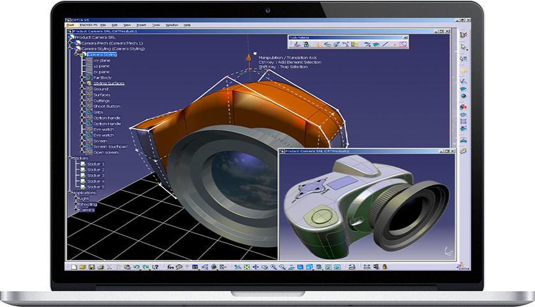
Task: Select the xy plane tree item
Action: click(102, 61)
